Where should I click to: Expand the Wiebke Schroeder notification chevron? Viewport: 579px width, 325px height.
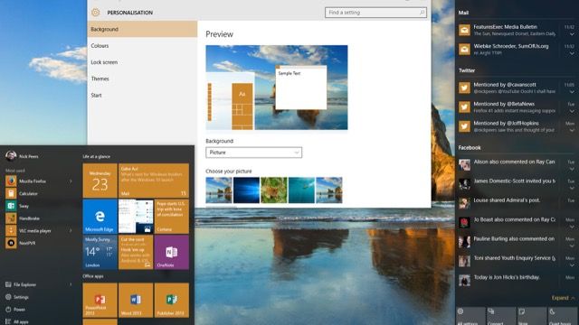(x=572, y=54)
